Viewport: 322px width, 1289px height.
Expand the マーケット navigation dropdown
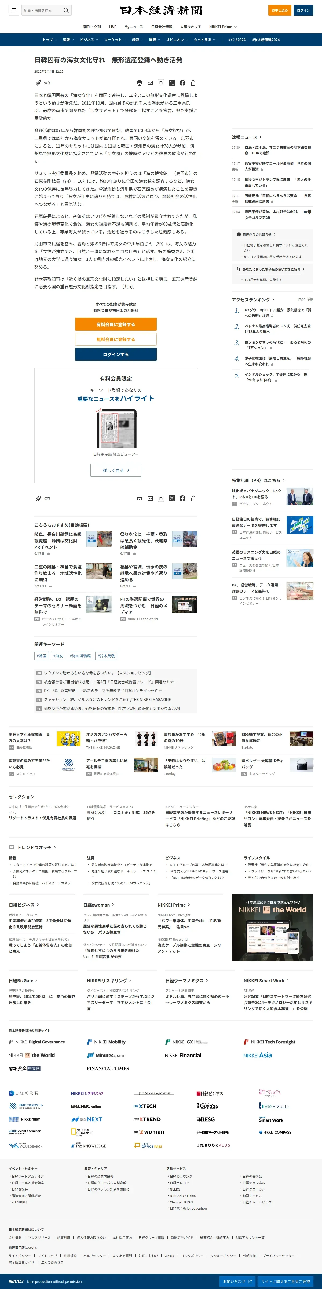[115, 39]
